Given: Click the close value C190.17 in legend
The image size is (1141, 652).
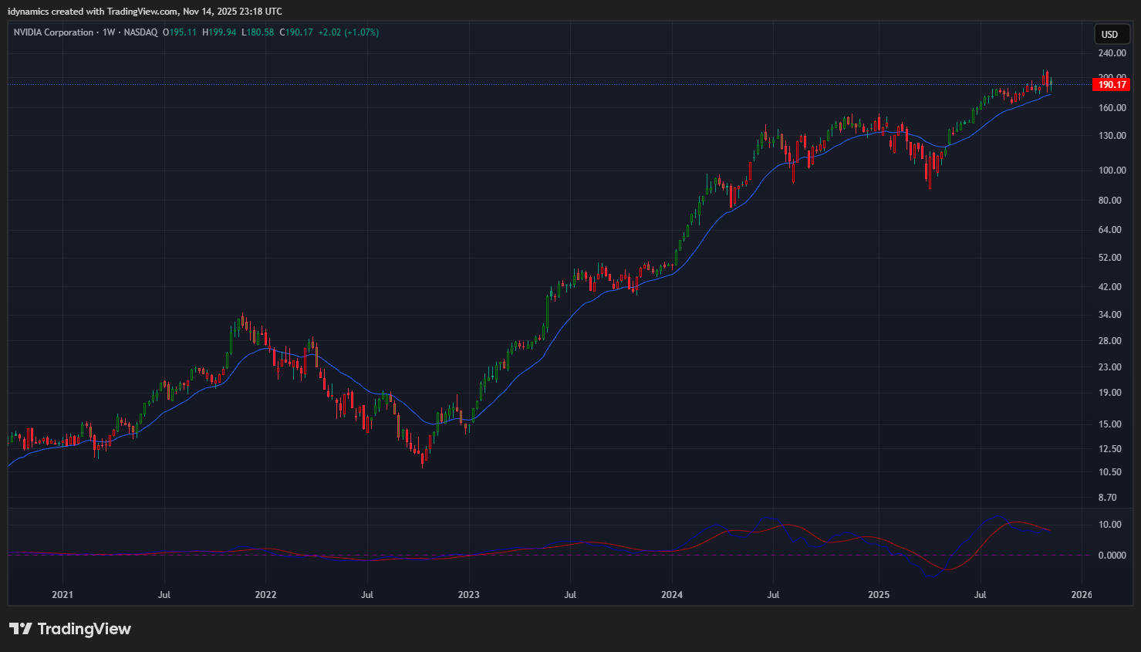Looking at the screenshot, I should pos(296,32).
